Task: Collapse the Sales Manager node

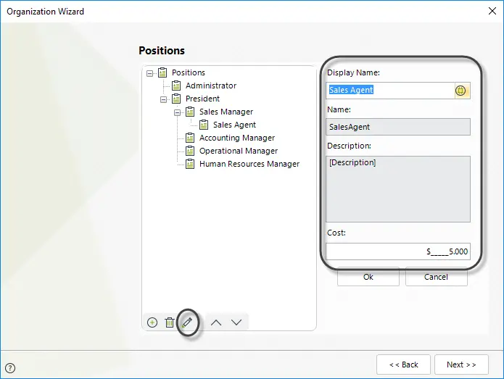Action: (177, 113)
